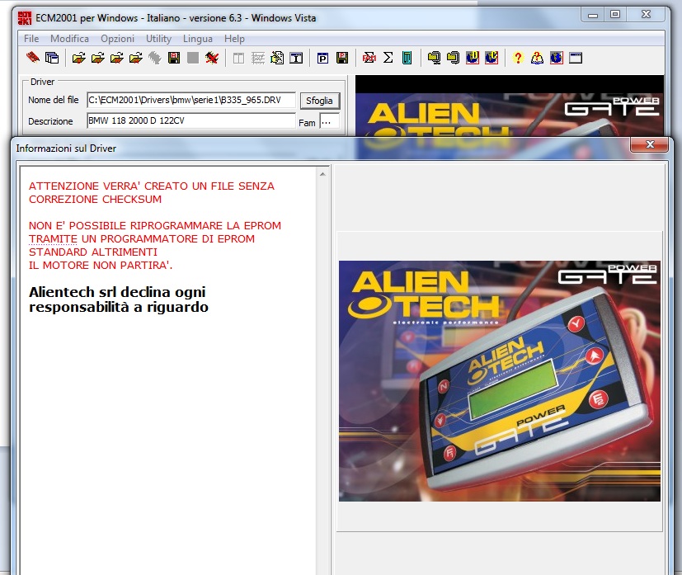Open the Modifica menu
The height and width of the screenshot is (575, 682).
(69, 39)
